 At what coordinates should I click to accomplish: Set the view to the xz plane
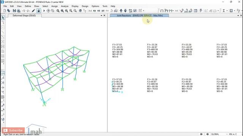(x=99, y=11)
